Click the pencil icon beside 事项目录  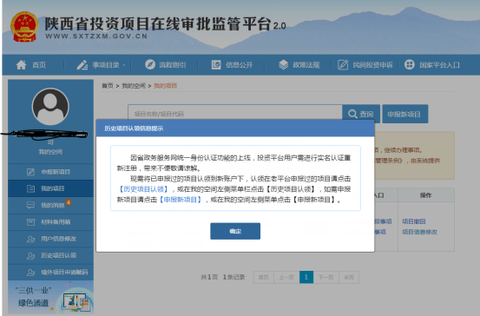tap(82, 65)
